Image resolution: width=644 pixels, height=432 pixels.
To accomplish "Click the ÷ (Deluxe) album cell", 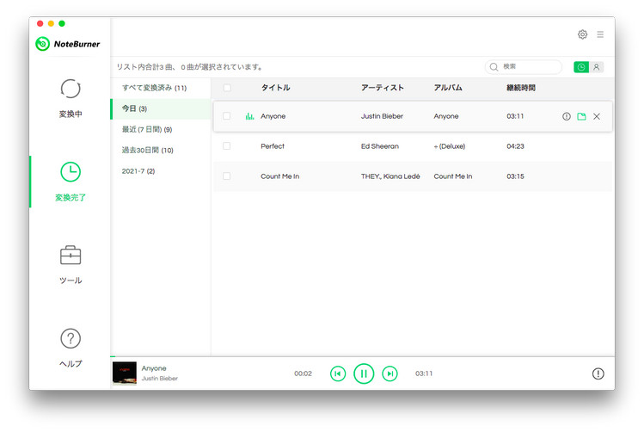I will tap(450, 146).
